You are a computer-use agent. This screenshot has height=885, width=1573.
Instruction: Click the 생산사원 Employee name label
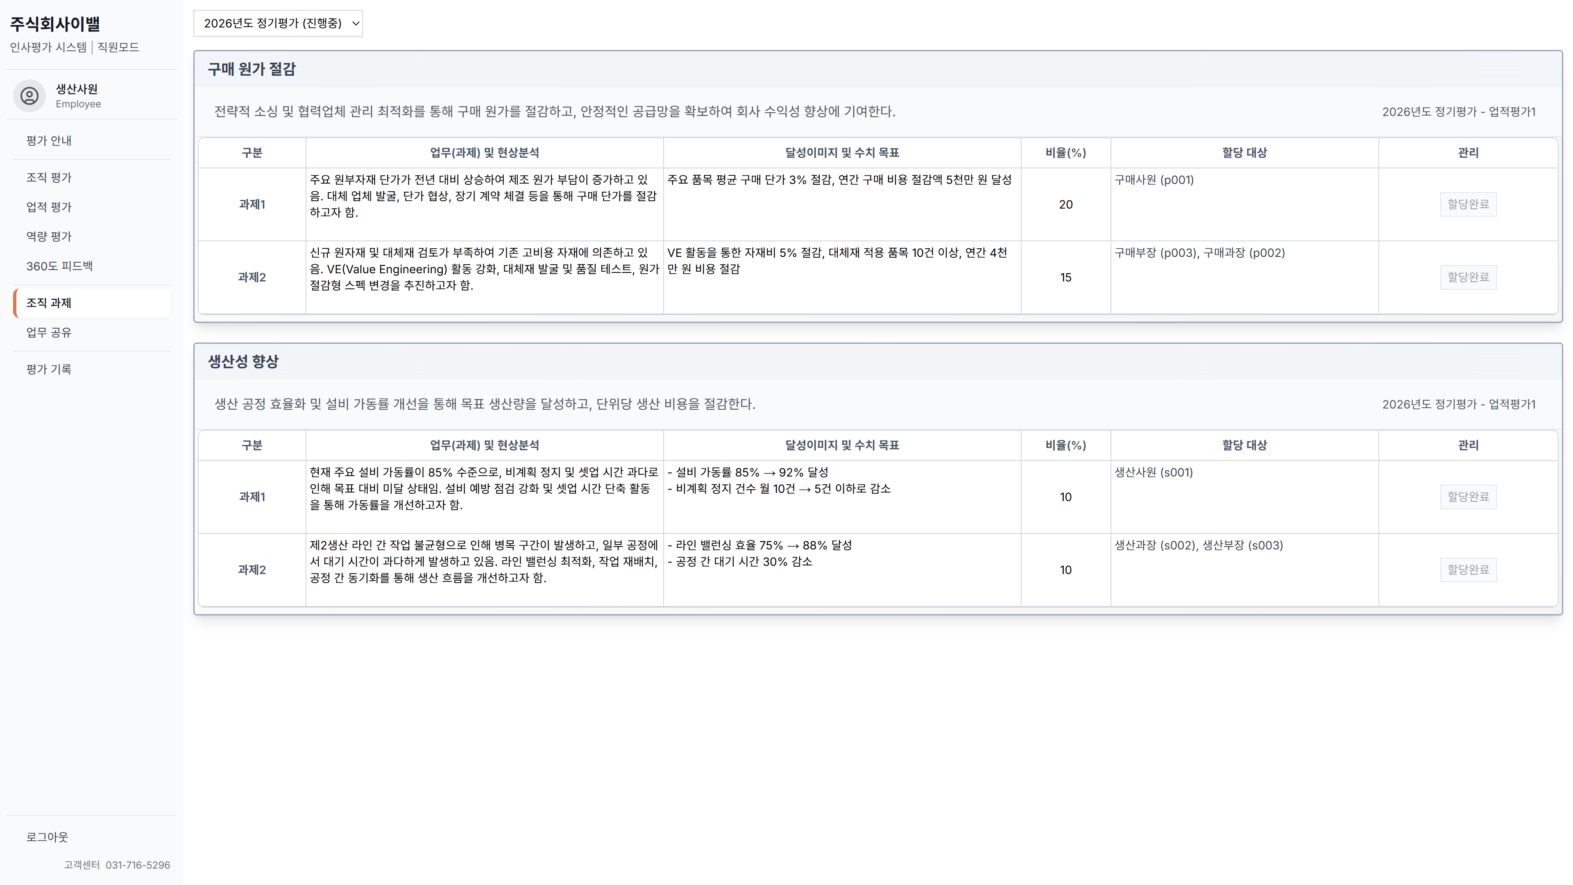(76, 89)
